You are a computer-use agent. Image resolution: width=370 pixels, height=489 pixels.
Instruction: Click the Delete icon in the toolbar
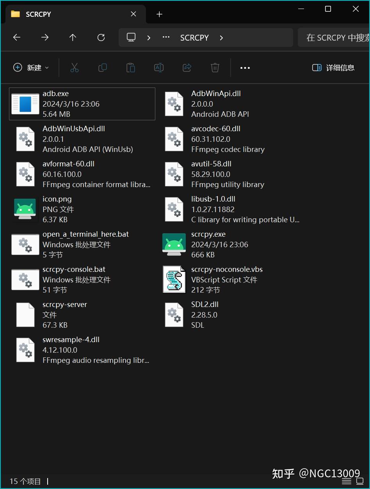[x=215, y=68]
